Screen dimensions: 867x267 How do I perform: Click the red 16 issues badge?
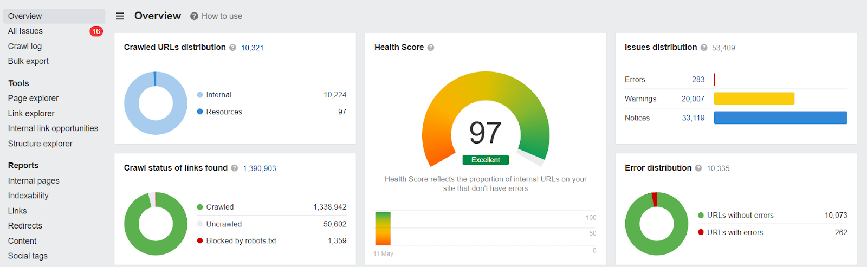[x=96, y=31]
